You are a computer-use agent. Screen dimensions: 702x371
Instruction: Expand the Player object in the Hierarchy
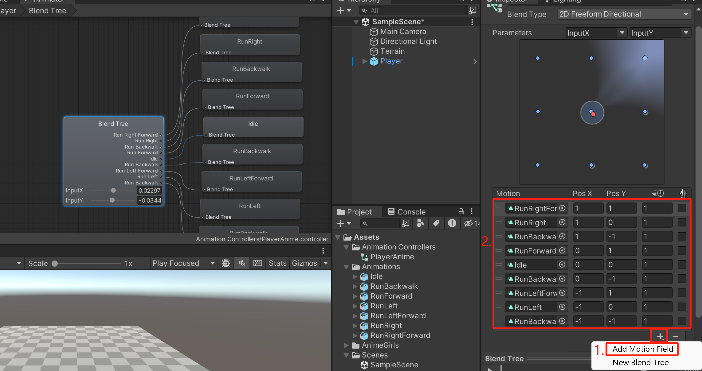tap(364, 61)
